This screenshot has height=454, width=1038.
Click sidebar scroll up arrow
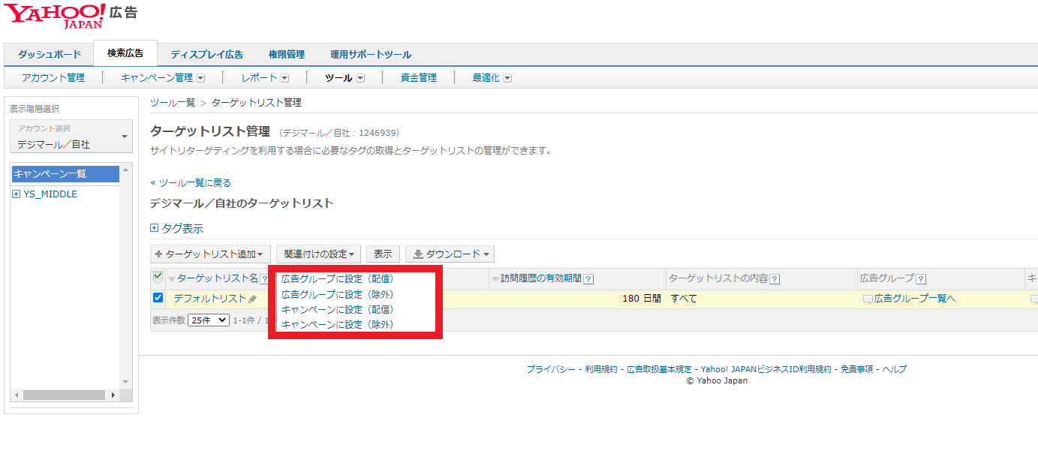[x=126, y=169]
